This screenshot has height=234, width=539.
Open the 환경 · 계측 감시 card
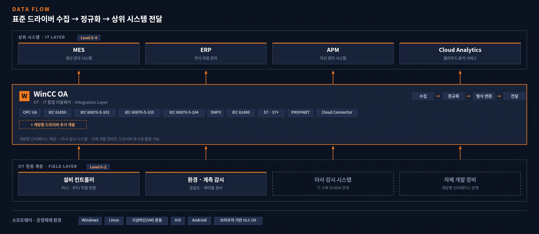tap(206, 184)
